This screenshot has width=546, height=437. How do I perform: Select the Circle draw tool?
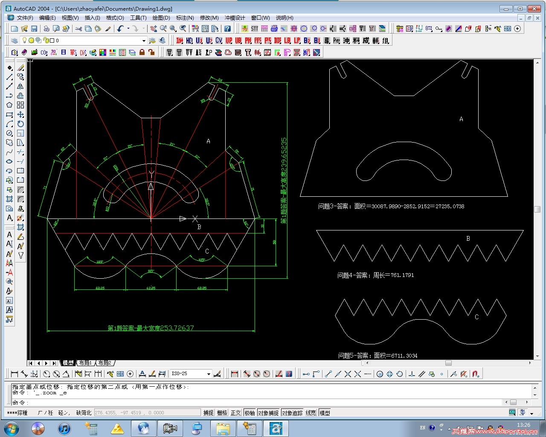[x=9, y=133]
